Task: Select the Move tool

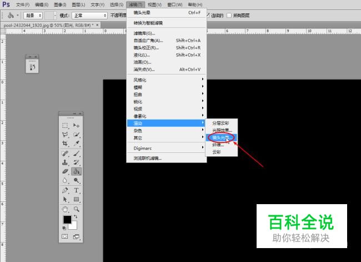Action: coord(76,126)
